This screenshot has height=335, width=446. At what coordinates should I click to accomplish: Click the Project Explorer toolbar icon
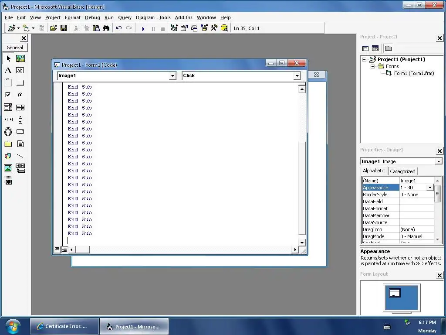tap(174, 28)
